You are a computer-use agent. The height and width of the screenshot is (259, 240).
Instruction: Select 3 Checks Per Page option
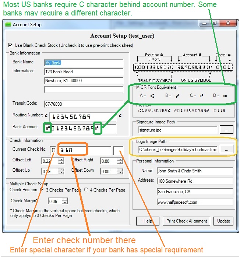pos(42,190)
